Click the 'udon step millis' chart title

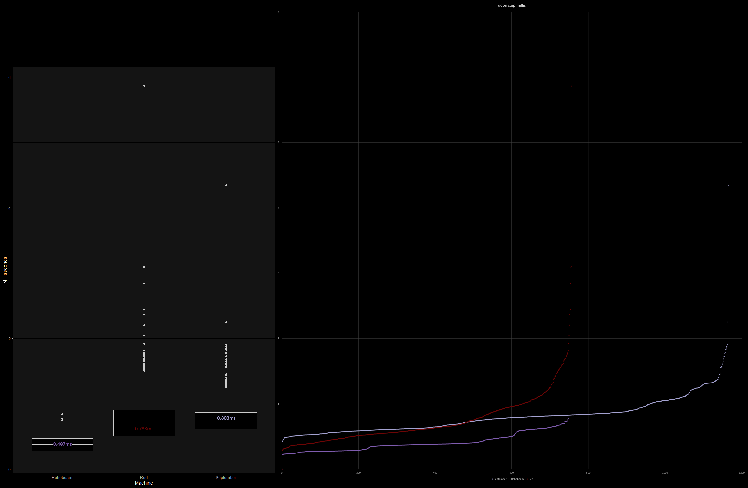click(511, 5)
